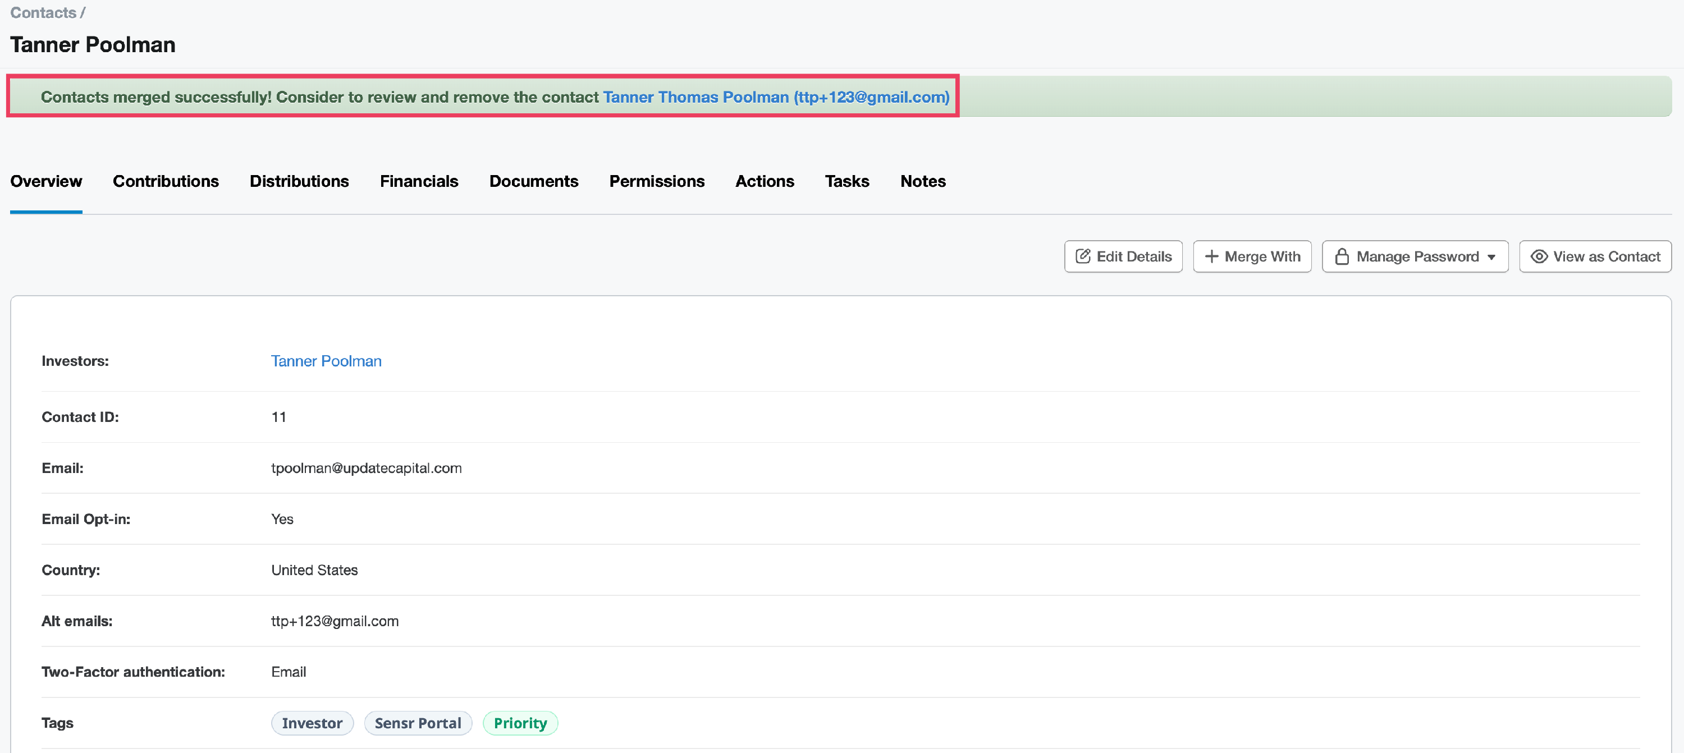Click the lock icon on Manage Password
Screen dimensions: 1684x753
[1342, 256]
